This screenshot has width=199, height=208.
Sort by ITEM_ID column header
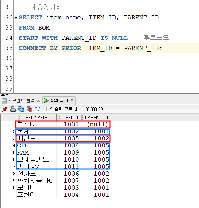[x=68, y=118]
